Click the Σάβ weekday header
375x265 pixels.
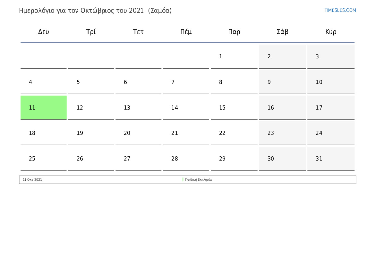(282, 32)
